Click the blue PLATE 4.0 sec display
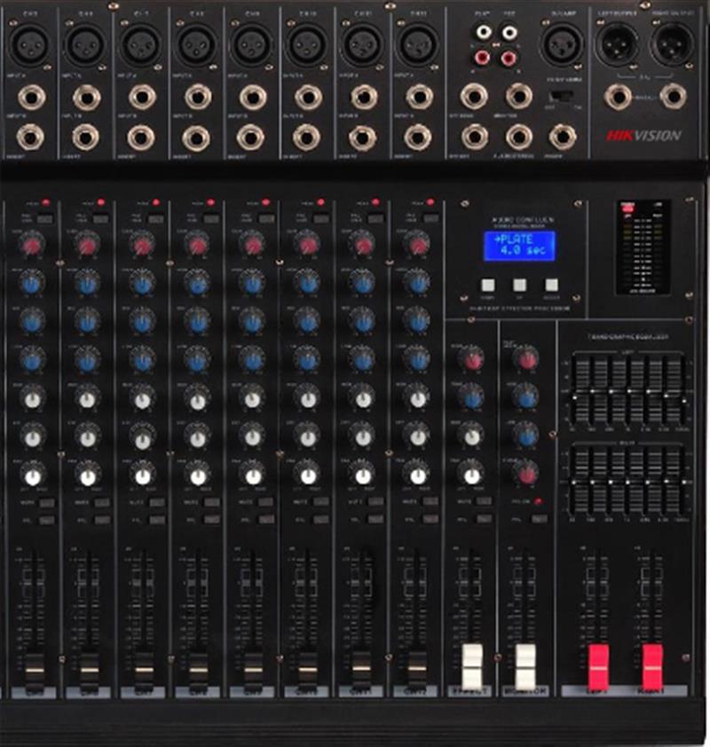This screenshot has width=710, height=747. click(519, 246)
